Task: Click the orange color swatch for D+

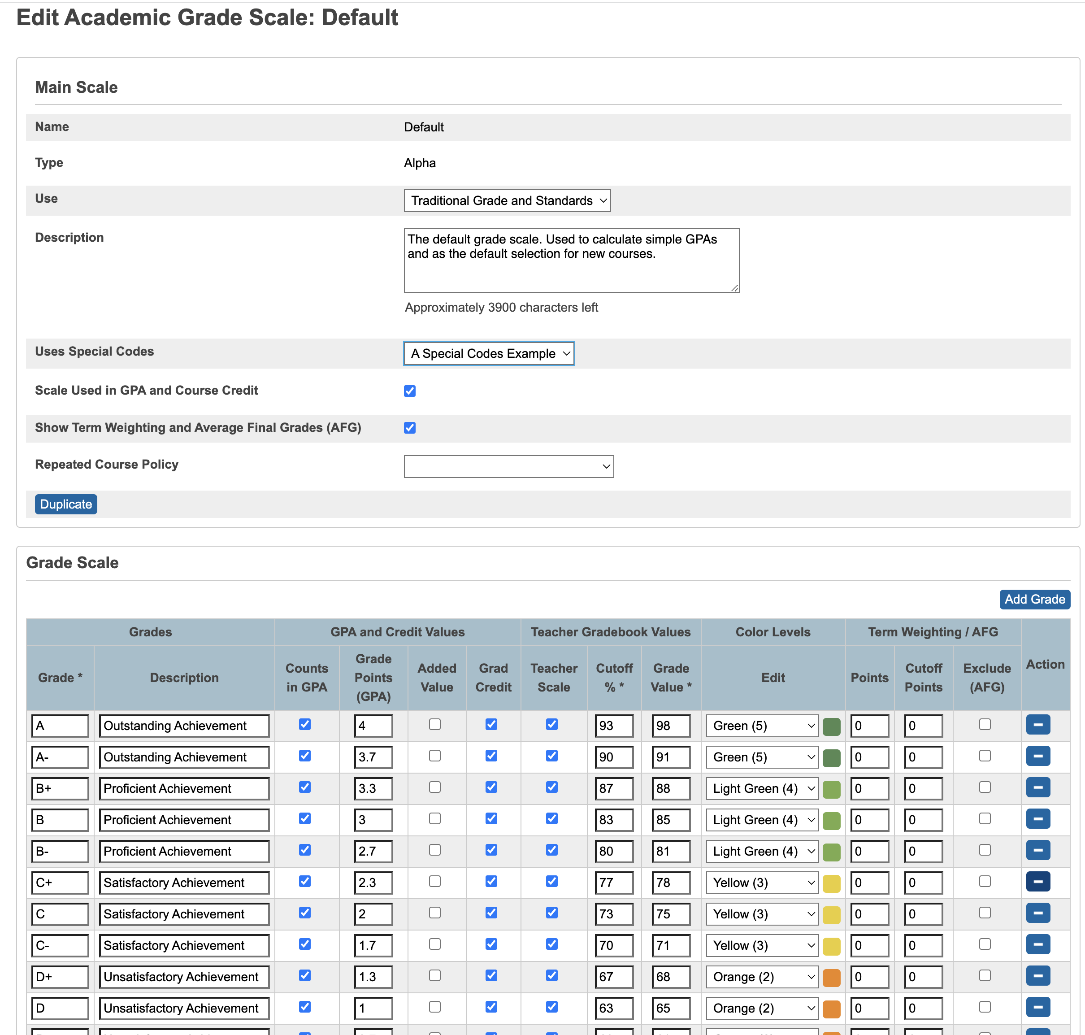Action: (x=831, y=977)
